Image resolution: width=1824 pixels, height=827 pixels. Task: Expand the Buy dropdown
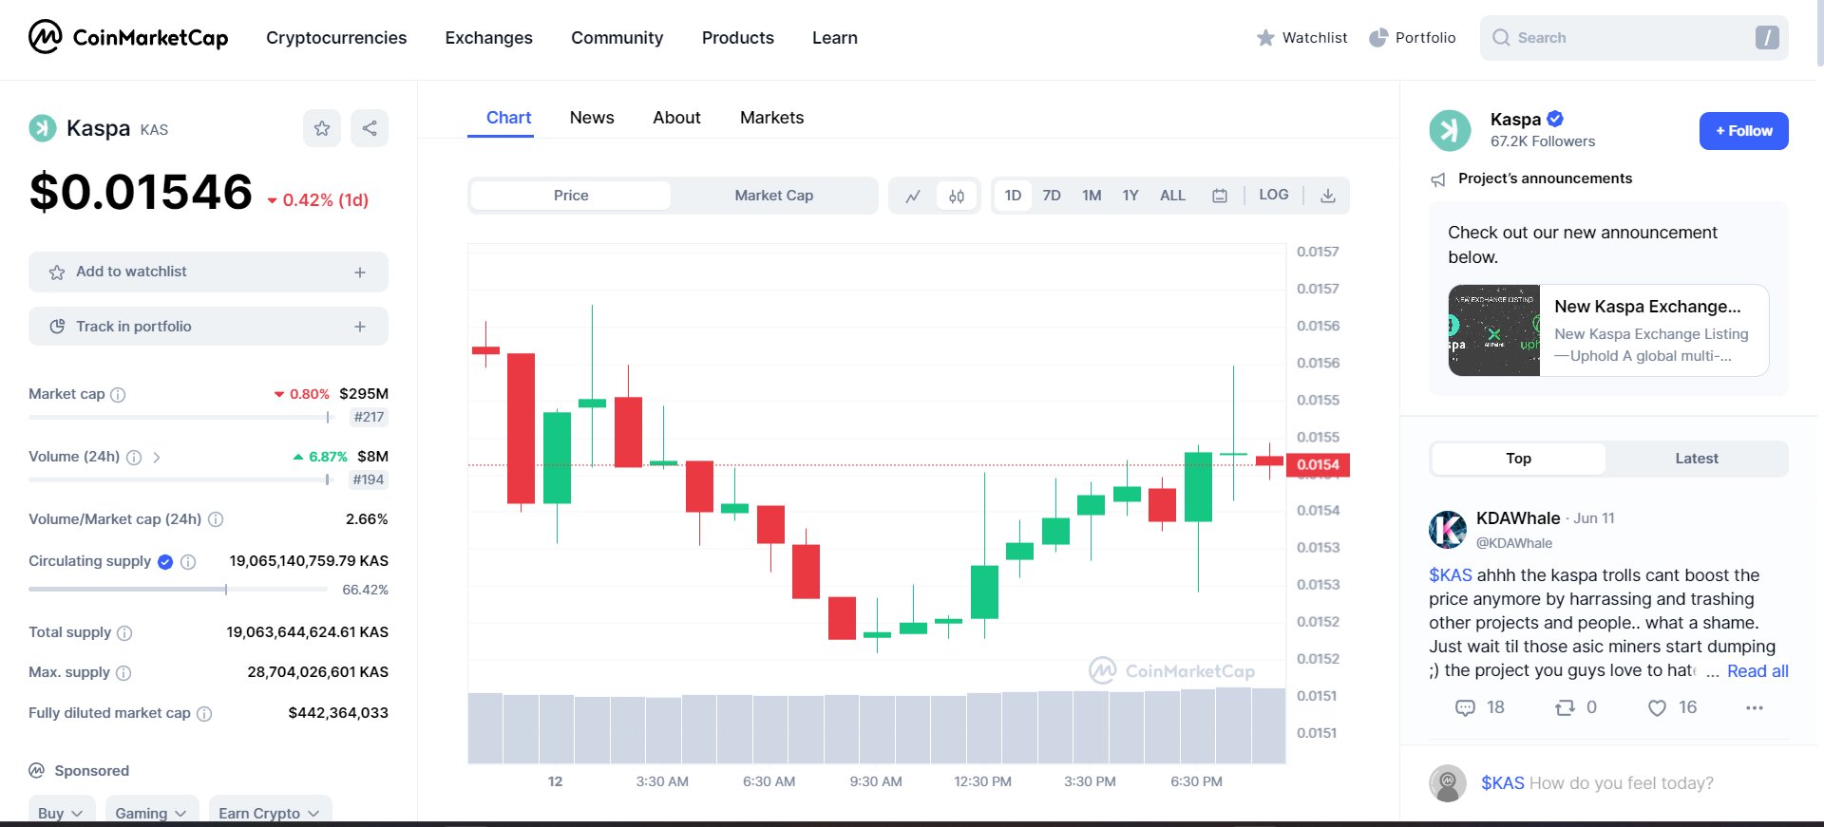coord(61,812)
